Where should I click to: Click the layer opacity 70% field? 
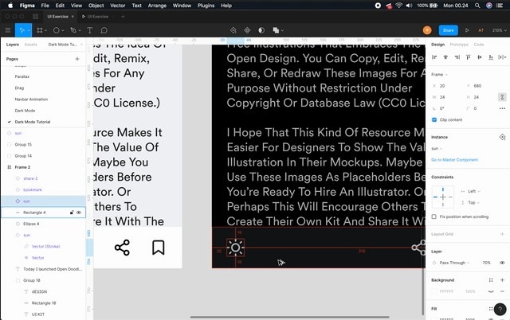point(486,263)
